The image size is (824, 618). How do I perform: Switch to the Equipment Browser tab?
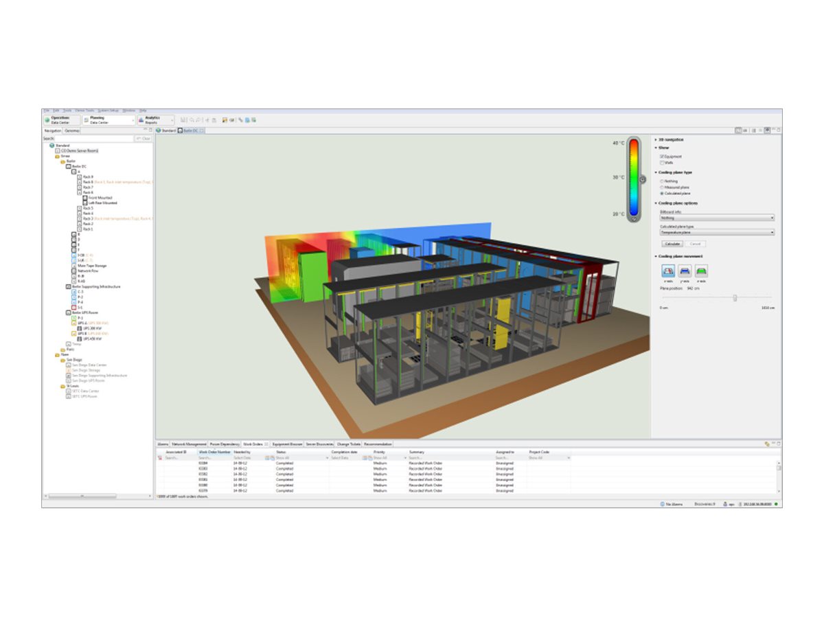click(x=287, y=444)
